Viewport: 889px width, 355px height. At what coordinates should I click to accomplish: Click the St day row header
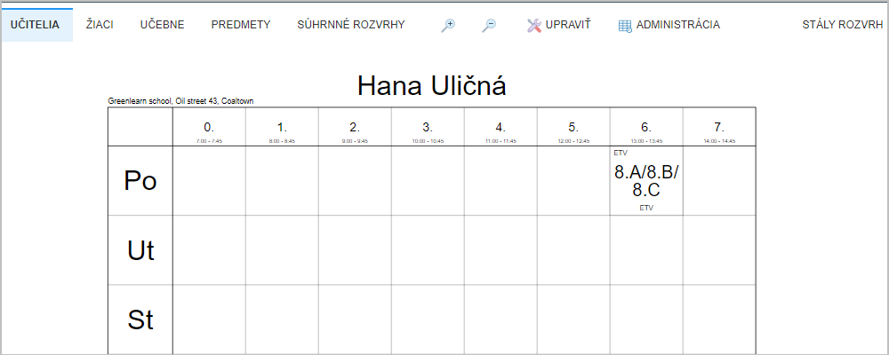pos(140,319)
